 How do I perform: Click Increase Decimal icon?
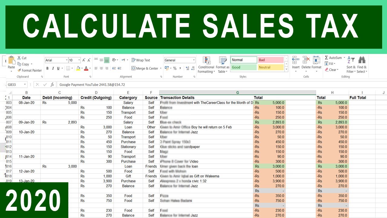(188, 68)
